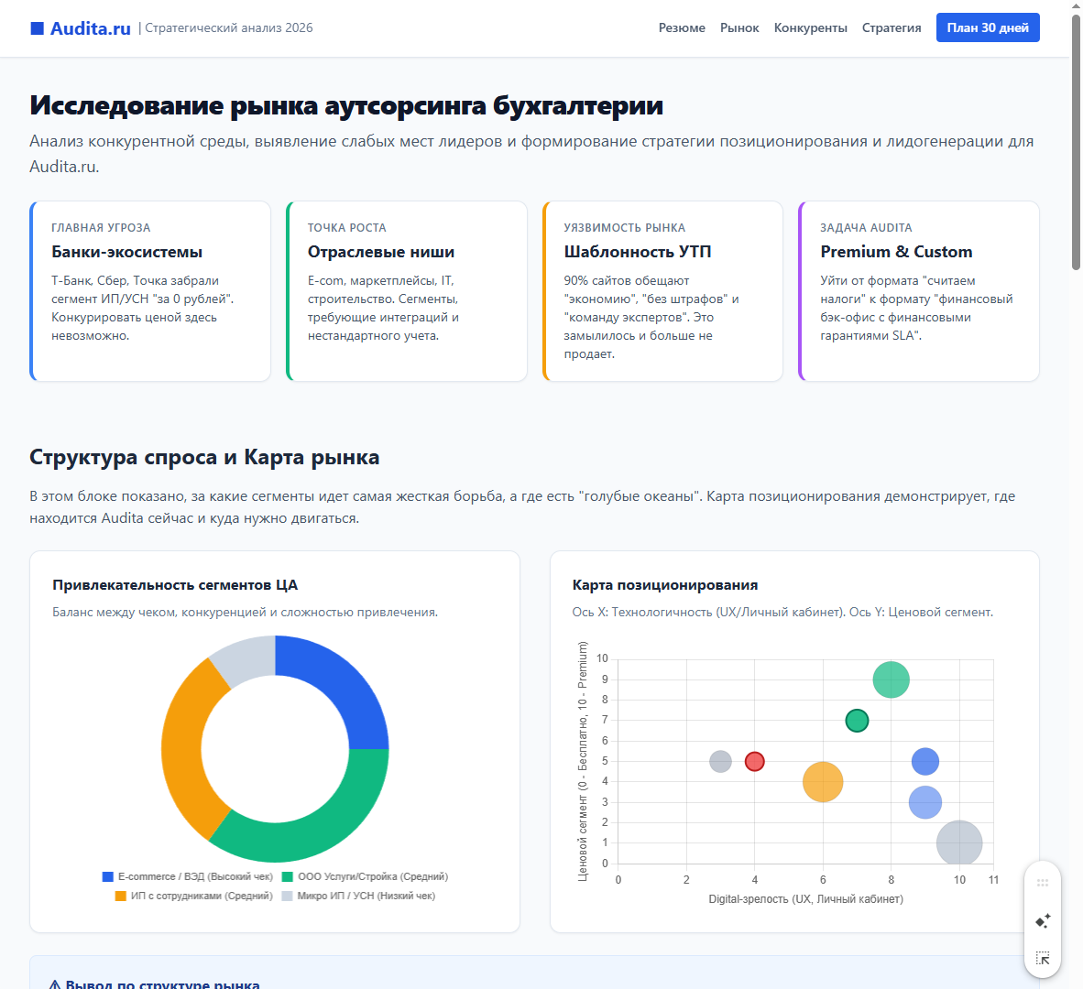Click the "План 30 дней" button
The image size is (1083, 989).
988,27
